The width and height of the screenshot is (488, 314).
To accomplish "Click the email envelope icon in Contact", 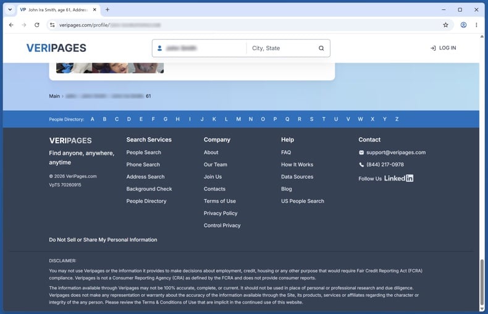I will [x=361, y=152].
